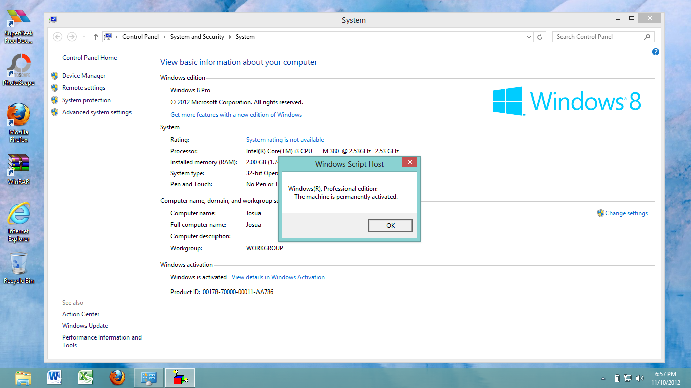Viewport: 691px width, 388px height.
Task: Select the System breadcrumb
Action: tap(245, 37)
